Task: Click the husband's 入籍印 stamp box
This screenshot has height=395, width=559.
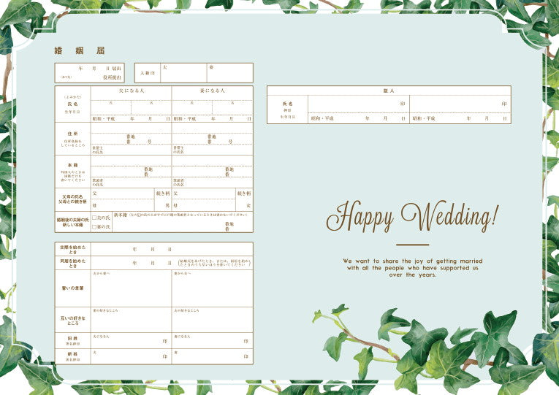Action: (183, 74)
